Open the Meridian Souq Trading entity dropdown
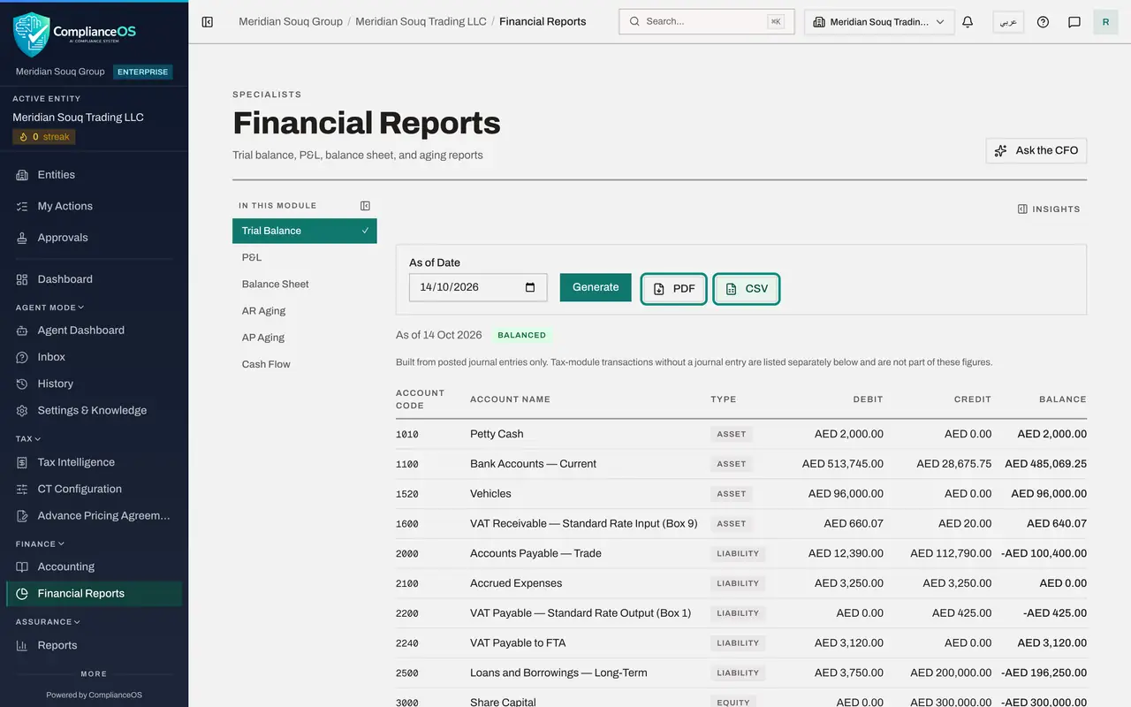The height and width of the screenshot is (707, 1131). (x=879, y=22)
